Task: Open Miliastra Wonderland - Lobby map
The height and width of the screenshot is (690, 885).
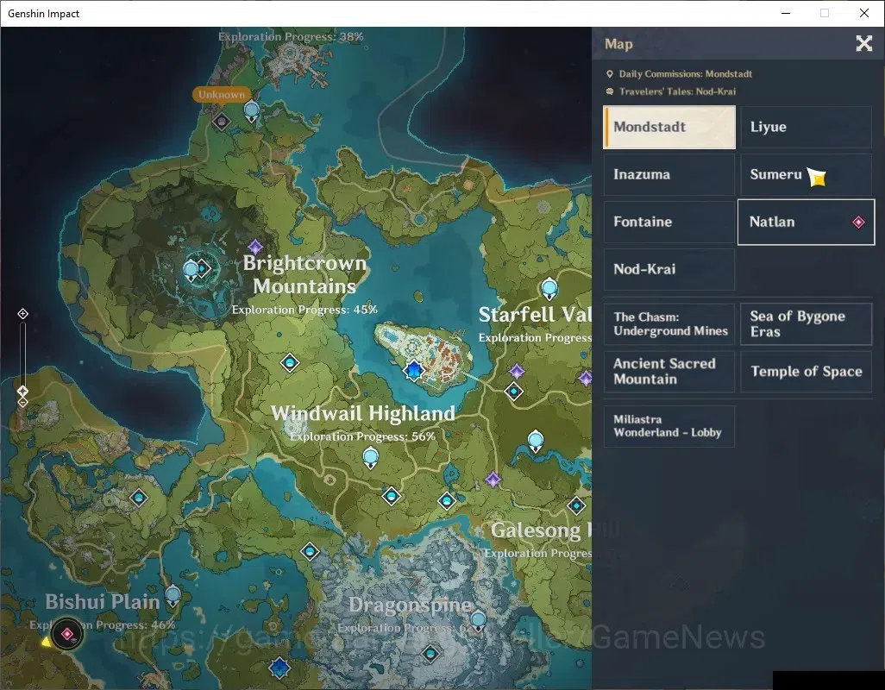Action: coord(669,427)
